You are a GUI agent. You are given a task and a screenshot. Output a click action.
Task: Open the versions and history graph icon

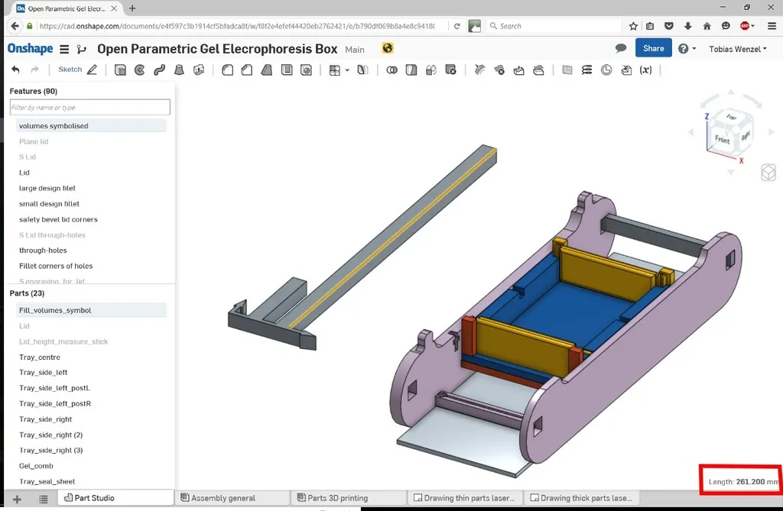(x=82, y=49)
